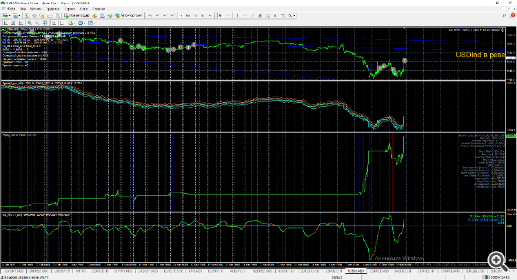Show the Terminal panel icon
The width and height of the screenshot is (517, 280).
click(50, 15)
